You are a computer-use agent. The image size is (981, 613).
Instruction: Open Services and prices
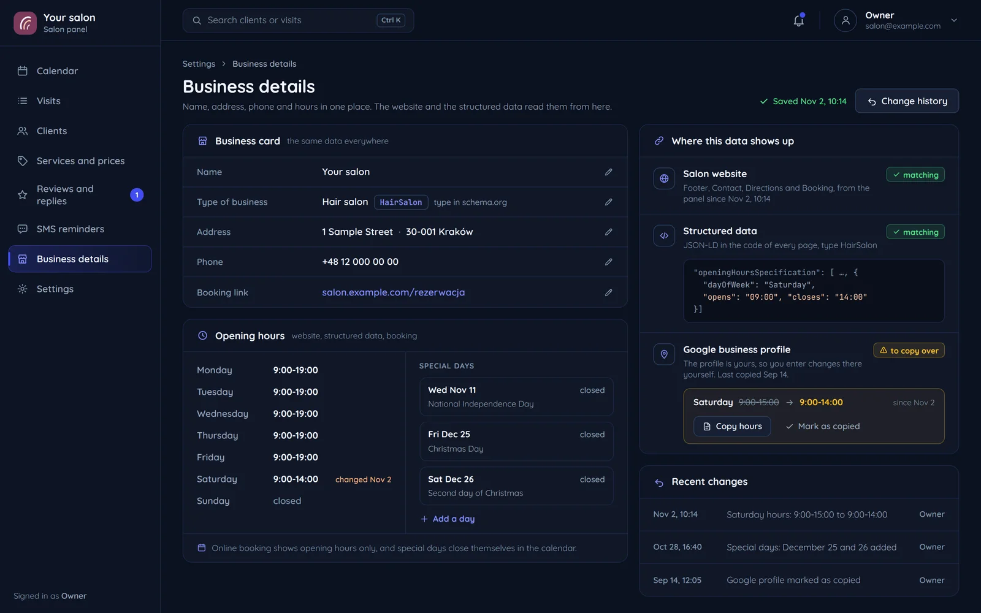80,161
